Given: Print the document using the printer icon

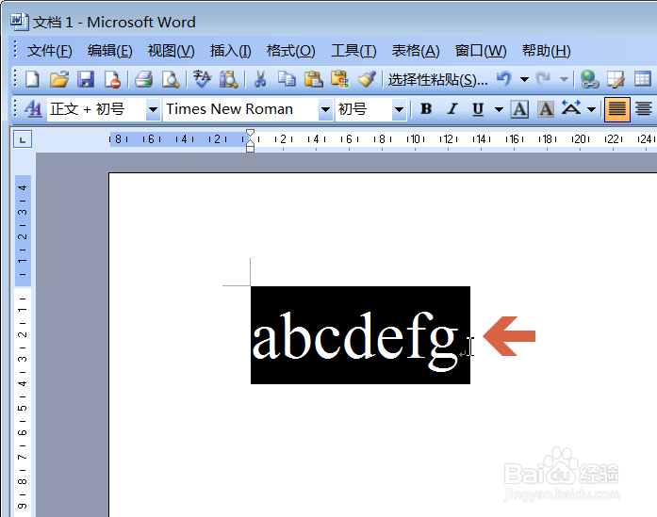Looking at the screenshot, I should pos(143,79).
